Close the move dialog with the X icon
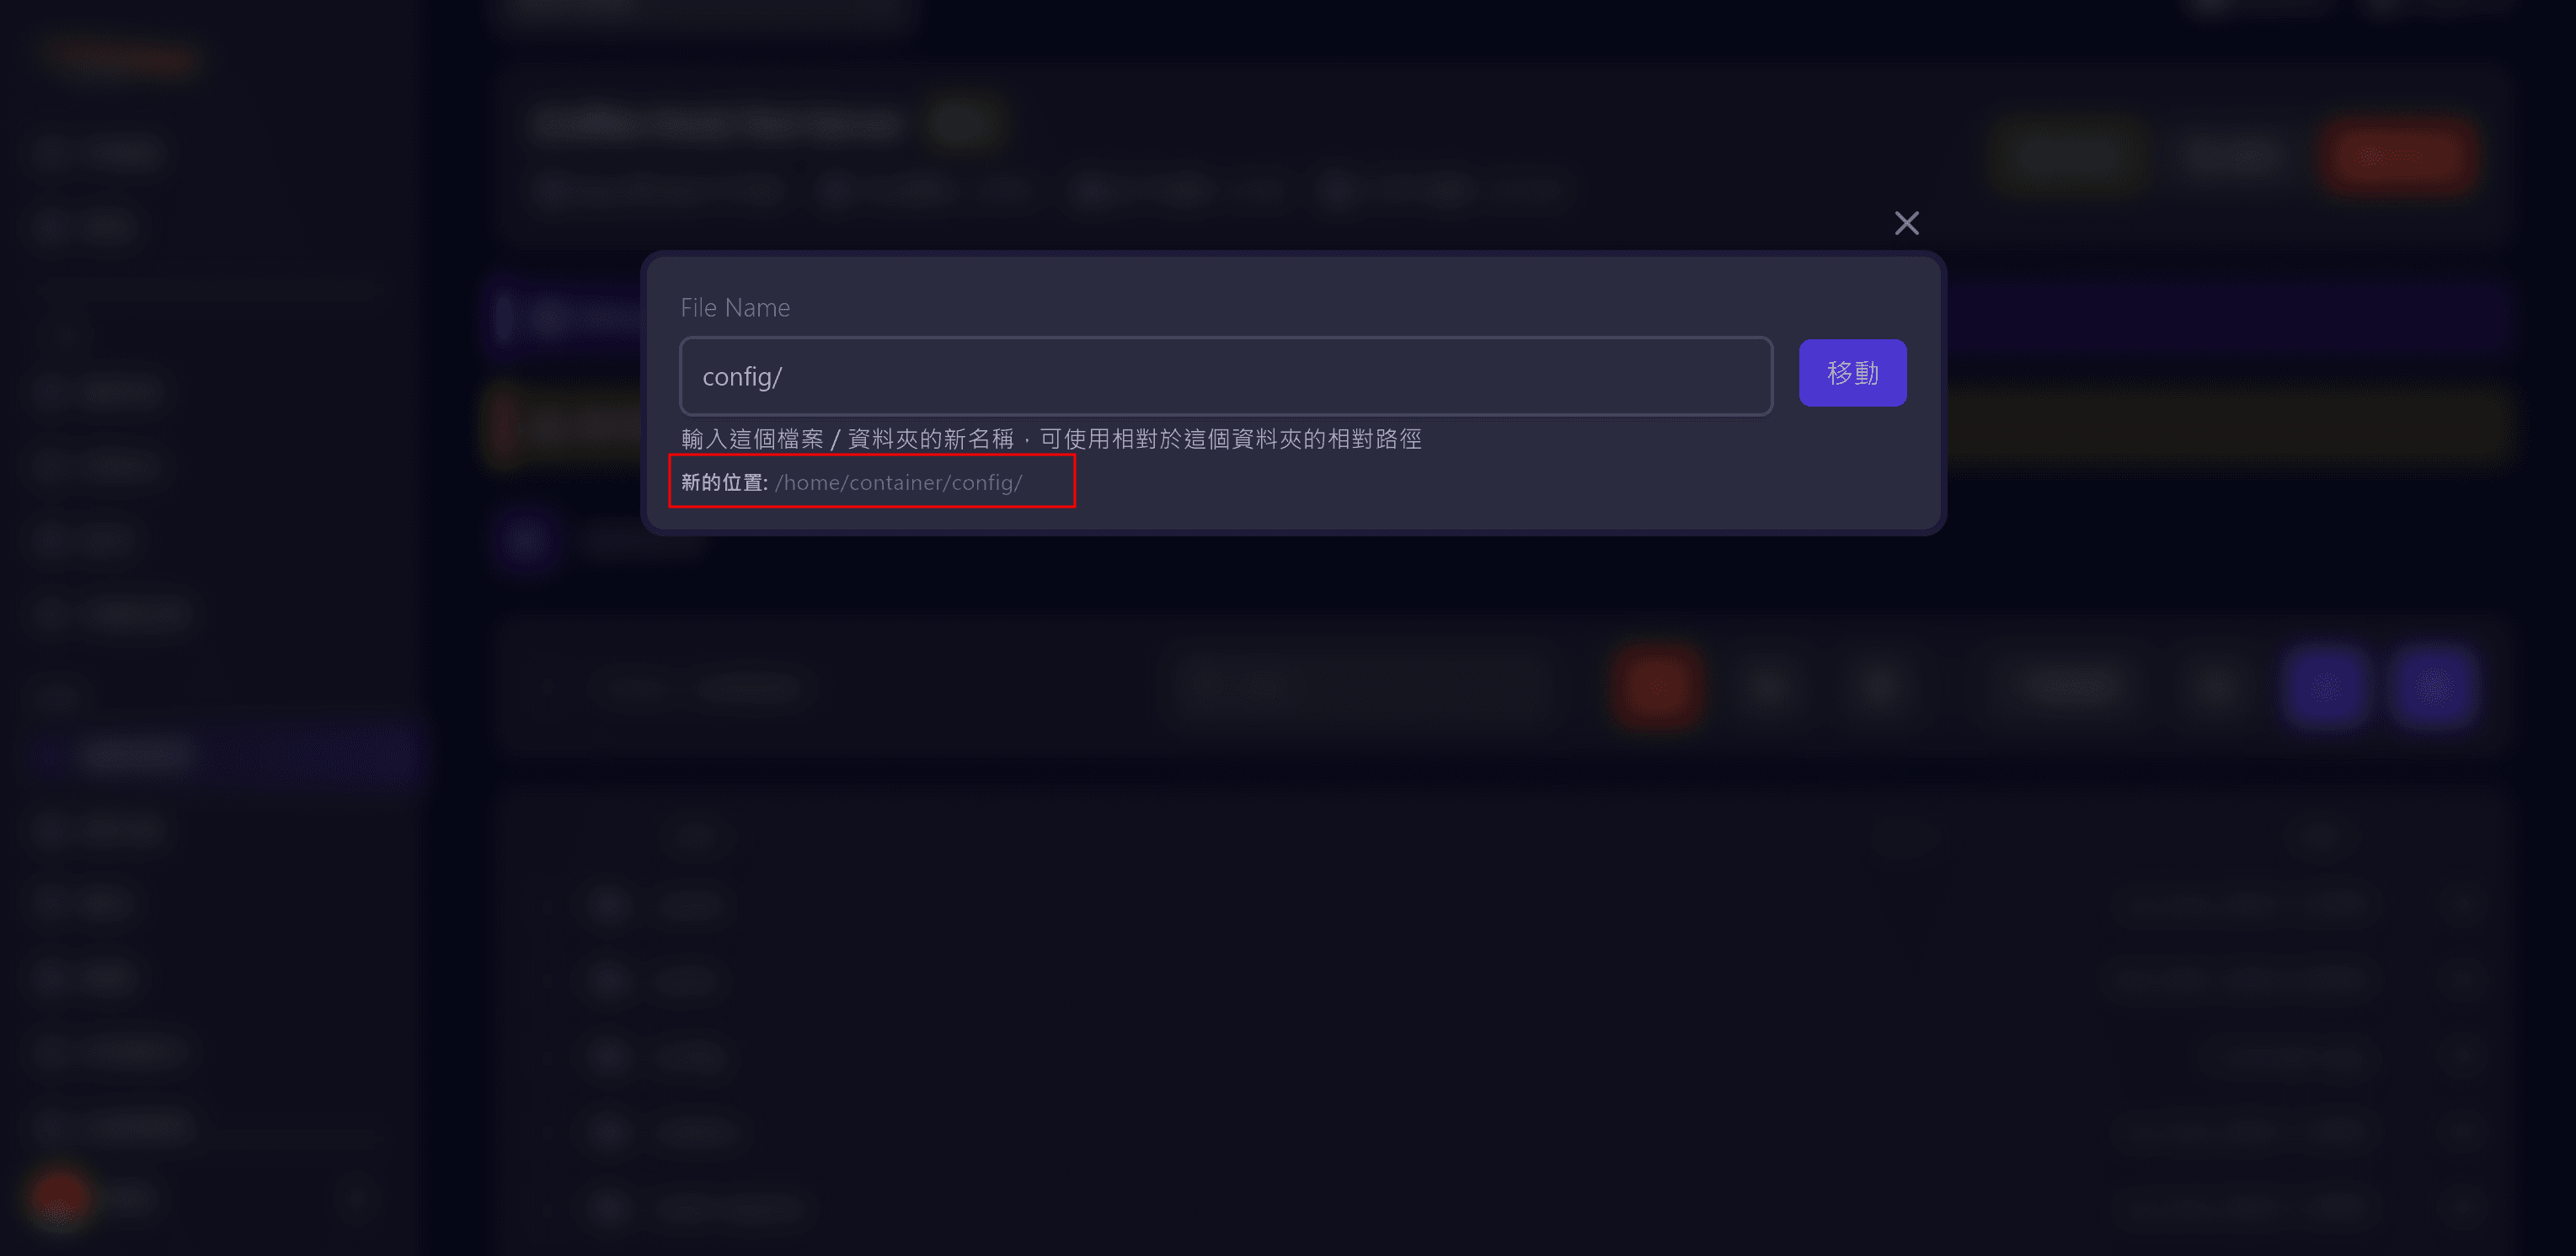2576x1256 pixels. click(1906, 223)
